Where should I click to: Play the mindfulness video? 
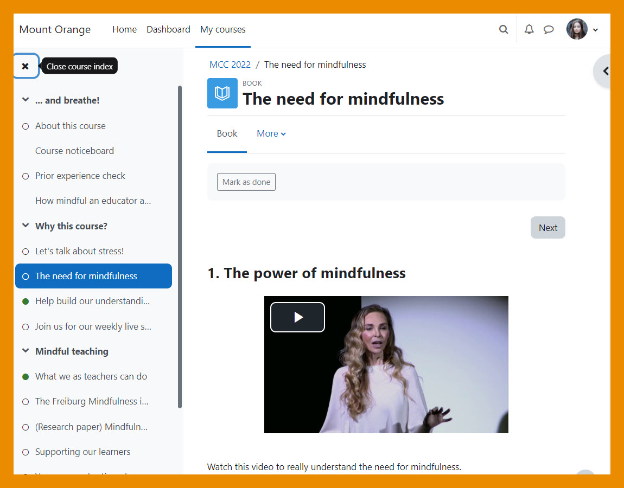(x=297, y=317)
